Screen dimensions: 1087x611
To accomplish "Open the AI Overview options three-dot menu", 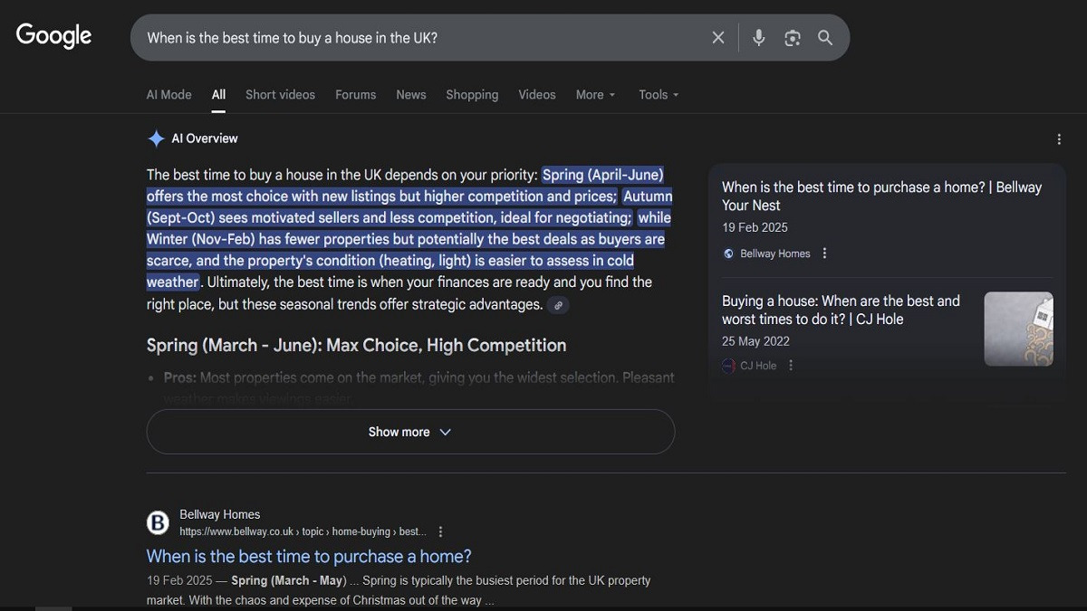I will (1059, 138).
